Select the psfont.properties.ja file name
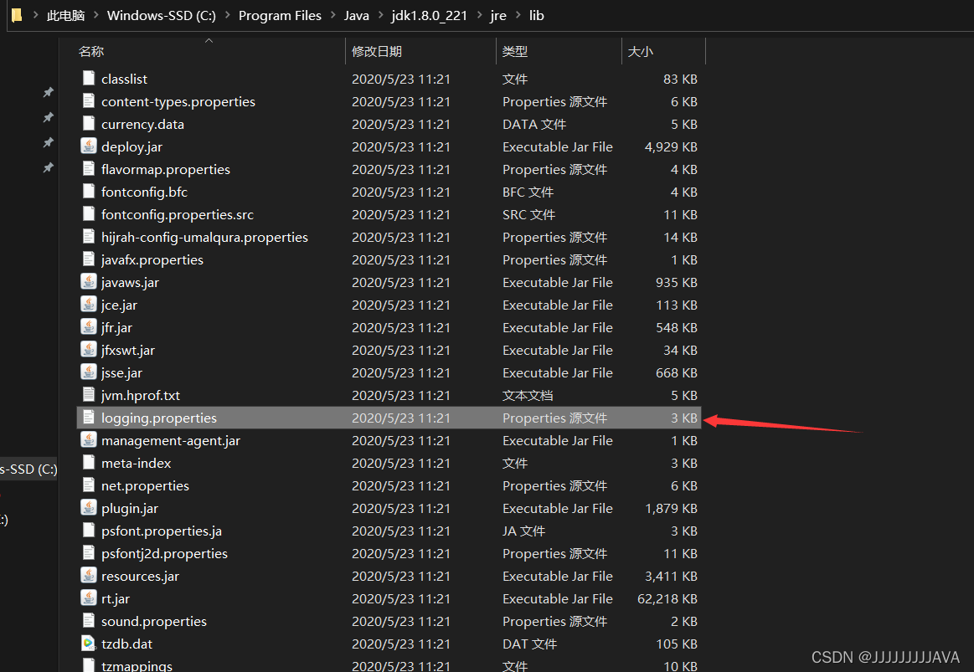974x672 pixels. 162,531
